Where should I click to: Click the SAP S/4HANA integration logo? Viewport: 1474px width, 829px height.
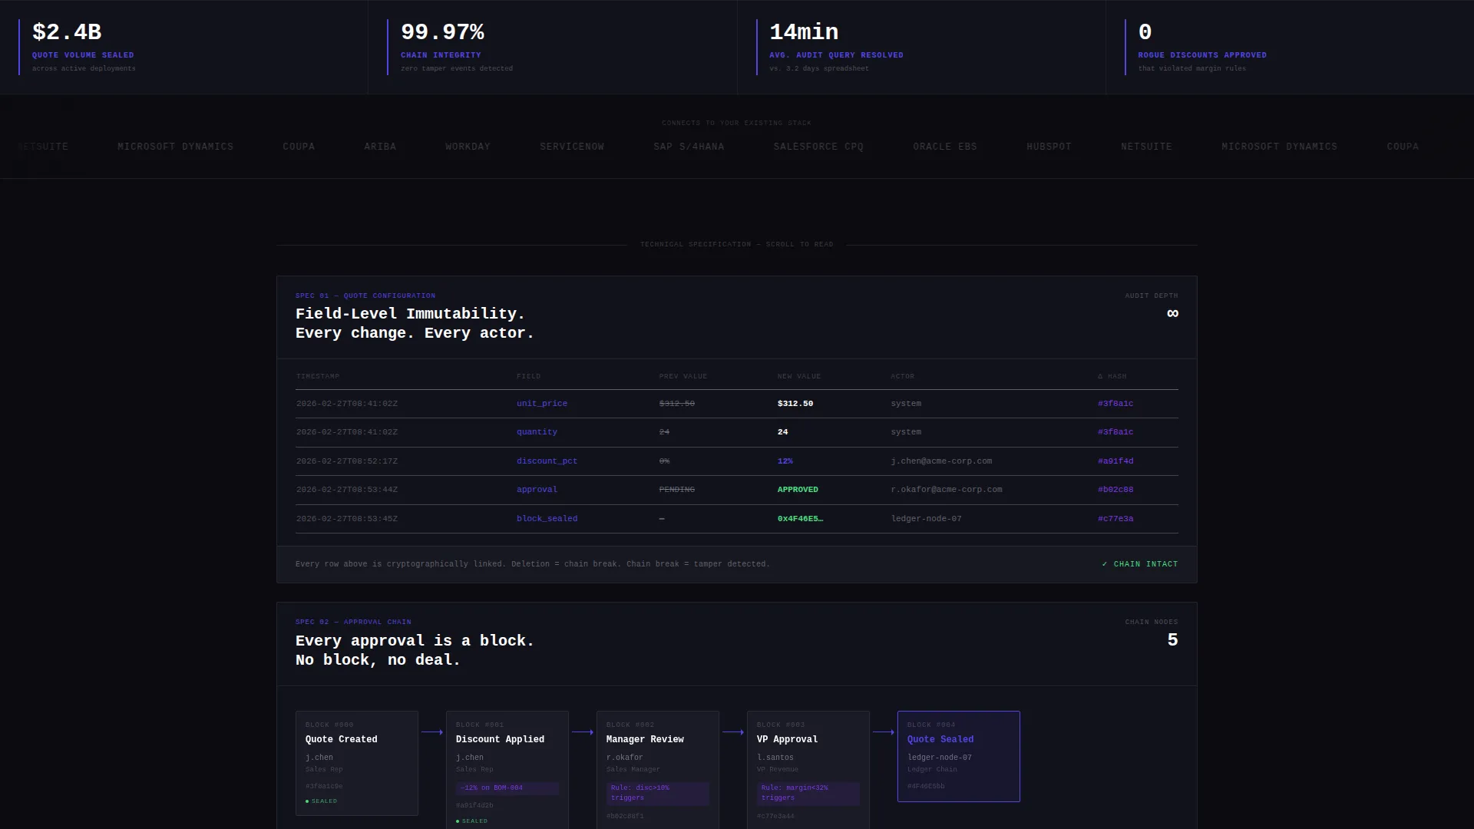pyautogui.click(x=689, y=147)
